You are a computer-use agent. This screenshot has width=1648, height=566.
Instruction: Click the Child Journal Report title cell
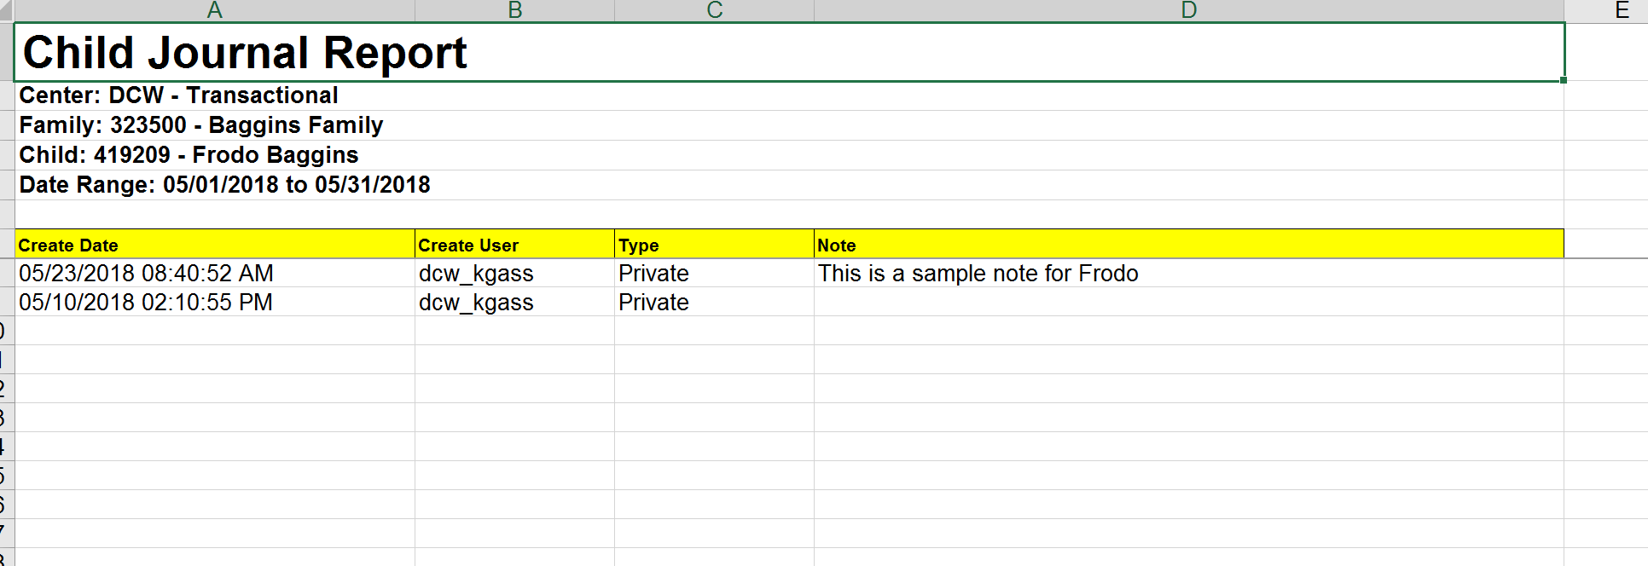click(245, 53)
